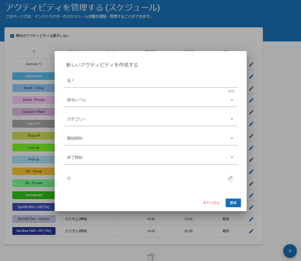Click the edit pencil for Activity 1 row
The image size is (301, 261).
click(x=251, y=64)
